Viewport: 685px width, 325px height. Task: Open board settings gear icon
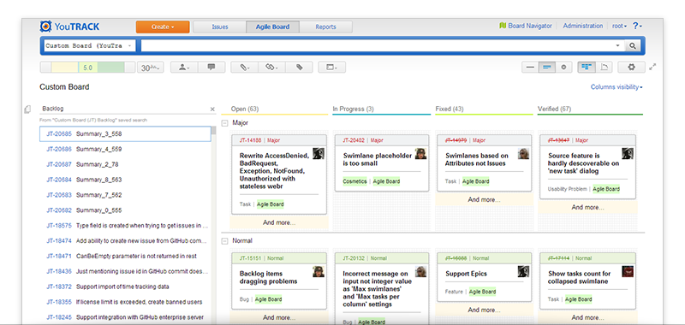(631, 68)
